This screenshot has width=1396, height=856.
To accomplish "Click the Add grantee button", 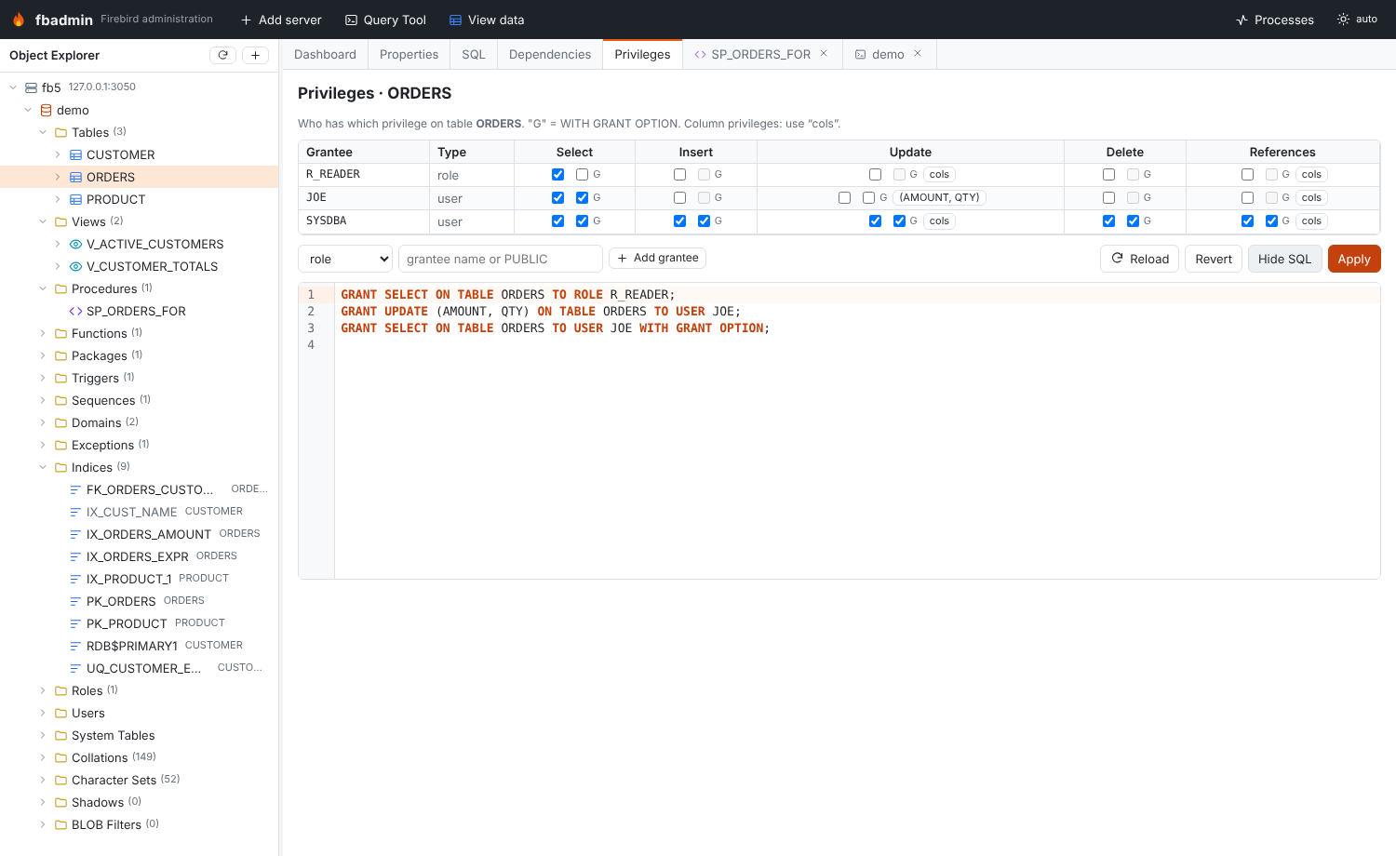I will coord(657,258).
